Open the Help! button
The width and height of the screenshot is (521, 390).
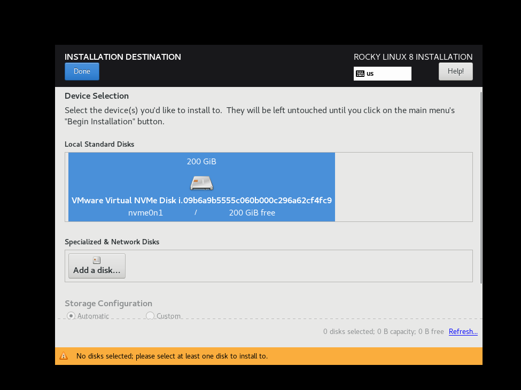[456, 71]
